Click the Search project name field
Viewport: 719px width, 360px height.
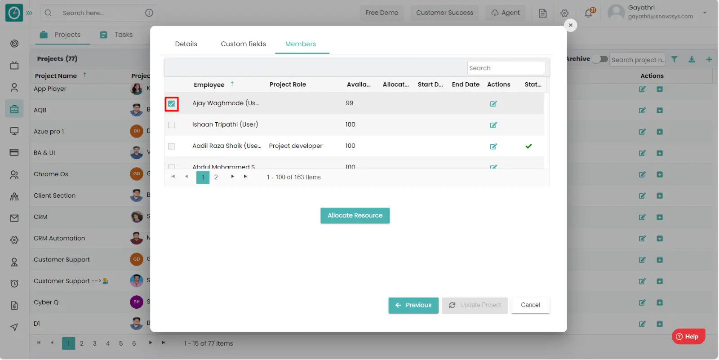(x=637, y=60)
